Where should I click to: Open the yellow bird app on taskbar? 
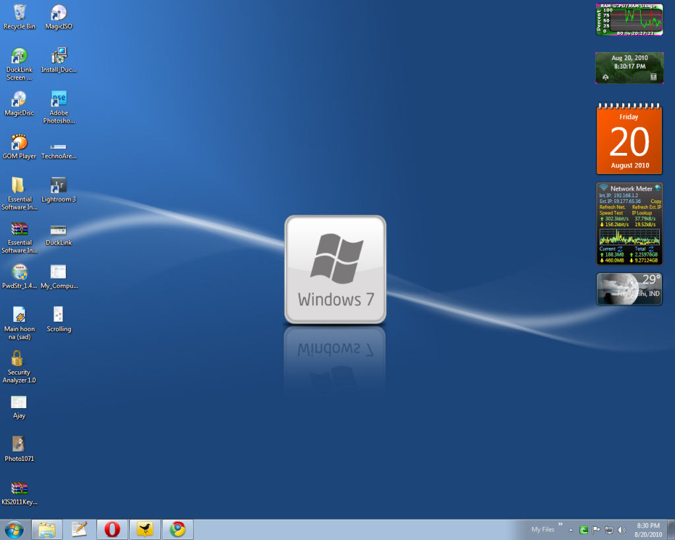click(x=145, y=529)
